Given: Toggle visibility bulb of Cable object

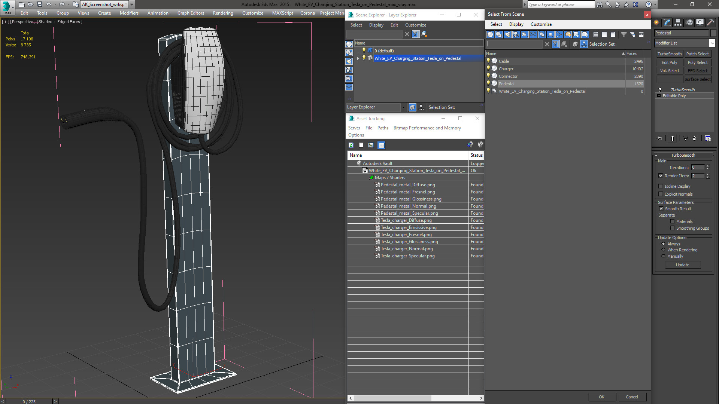Looking at the screenshot, I should click(488, 61).
